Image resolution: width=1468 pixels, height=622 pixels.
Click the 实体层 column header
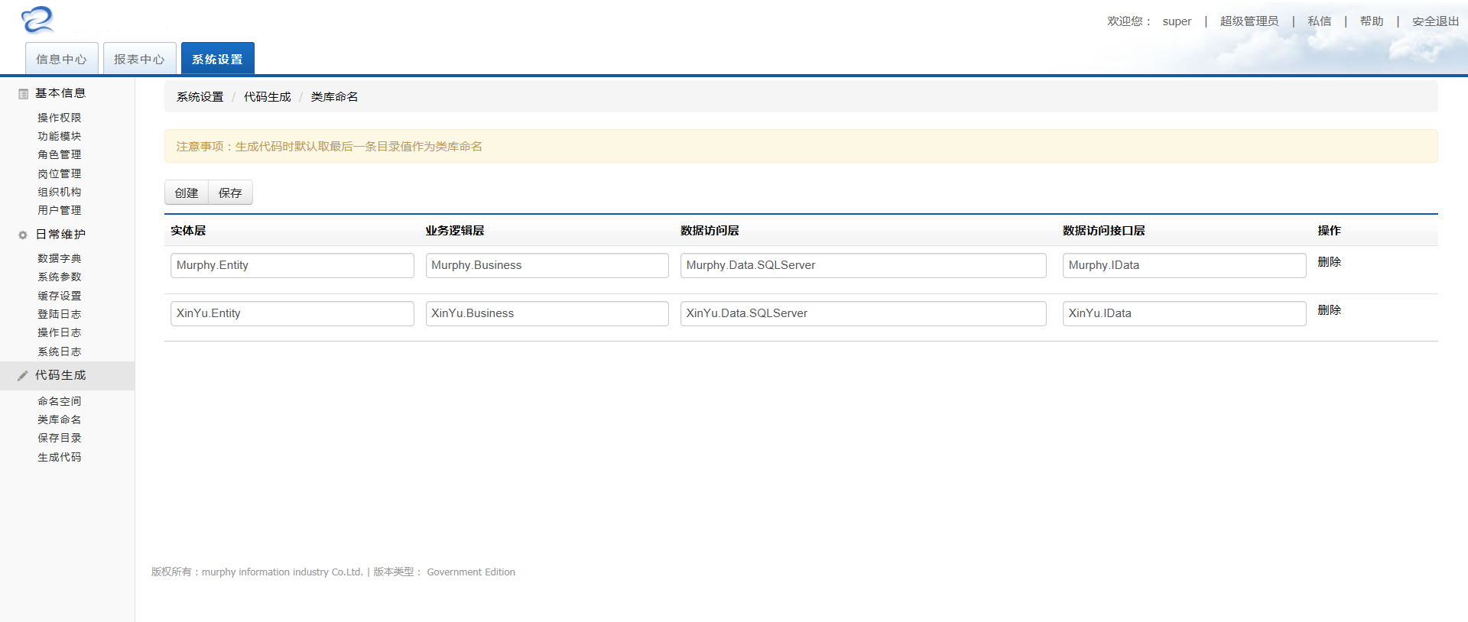tap(188, 231)
